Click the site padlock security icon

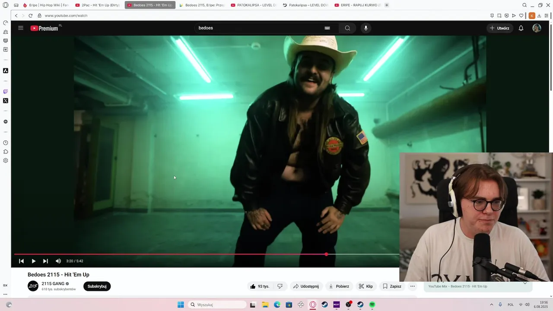point(39,16)
